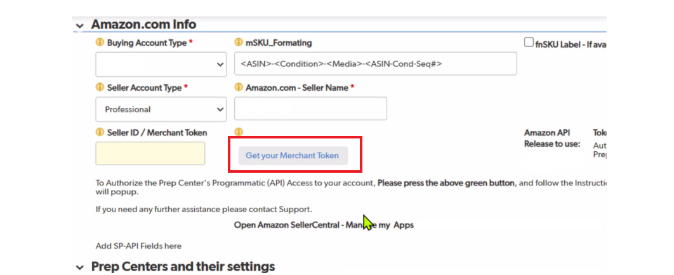Open Amazon SellerCentral - Manage my Apps link
Screen dimensions: 674x275
coord(324,225)
